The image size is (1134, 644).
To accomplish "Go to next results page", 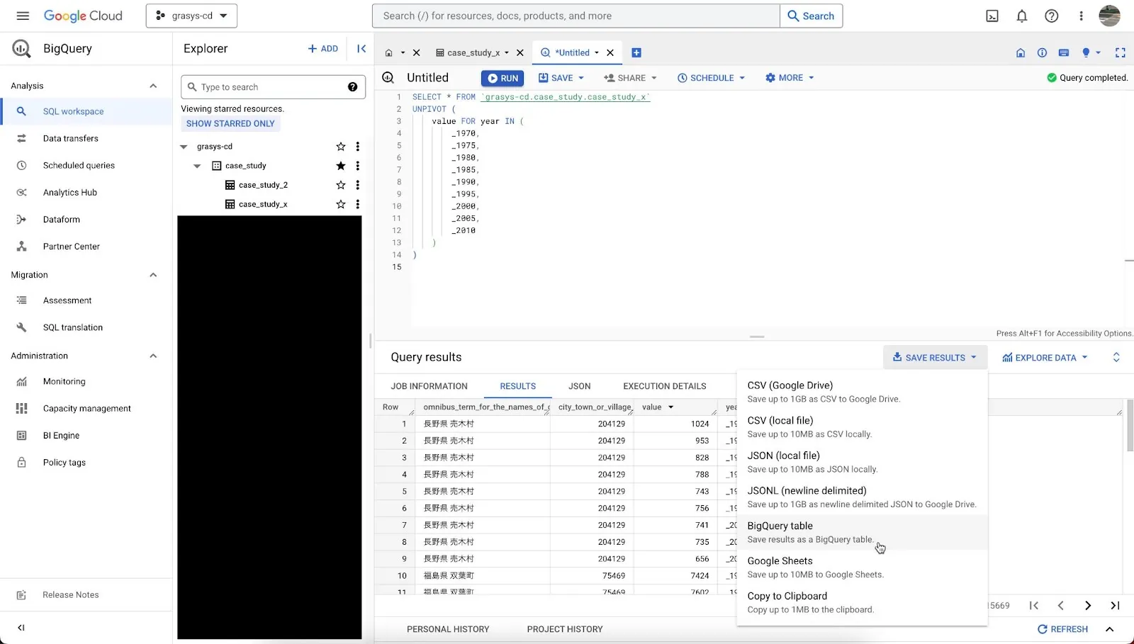I will coord(1088,606).
